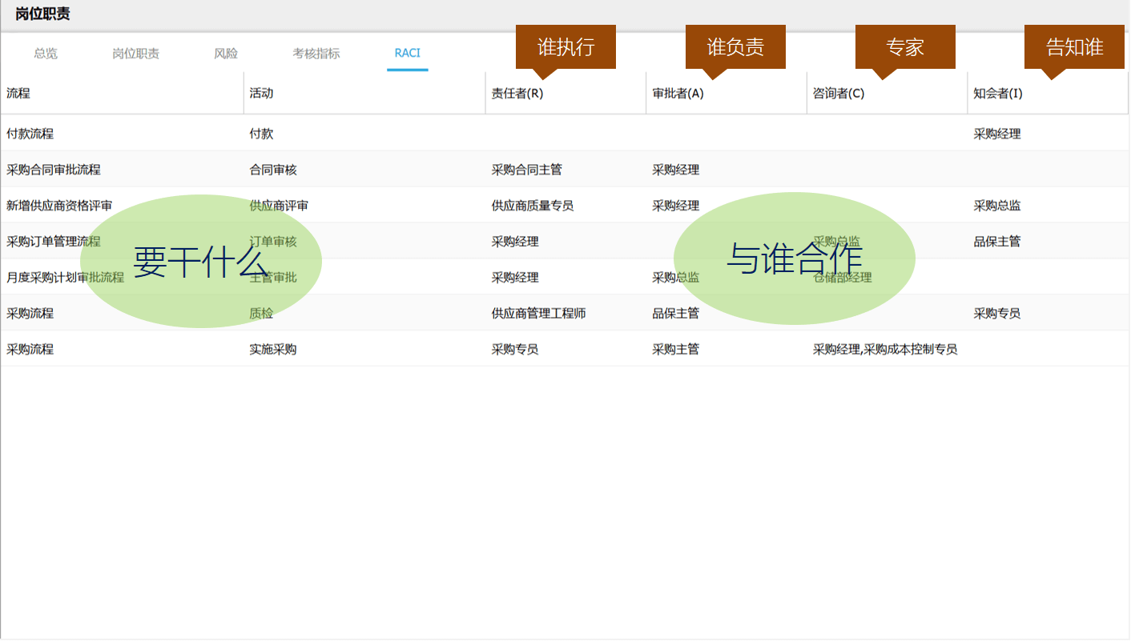Click the 告知谁 callout label
1131x641 pixels.
(x=1074, y=47)
